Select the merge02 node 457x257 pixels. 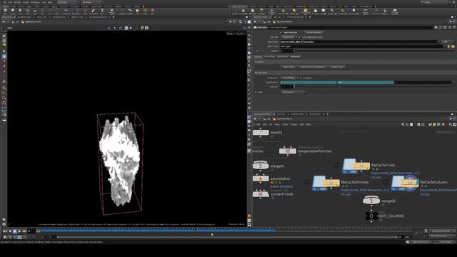coord(371,201)
